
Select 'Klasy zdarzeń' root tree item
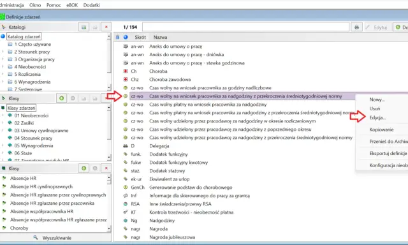[21, 108]
